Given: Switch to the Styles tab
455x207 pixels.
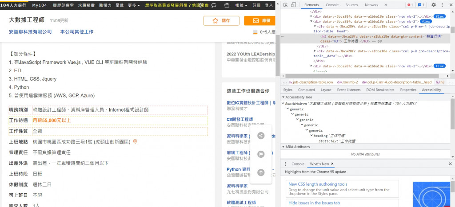Looking at the screenshot, I should pos(287,90).
